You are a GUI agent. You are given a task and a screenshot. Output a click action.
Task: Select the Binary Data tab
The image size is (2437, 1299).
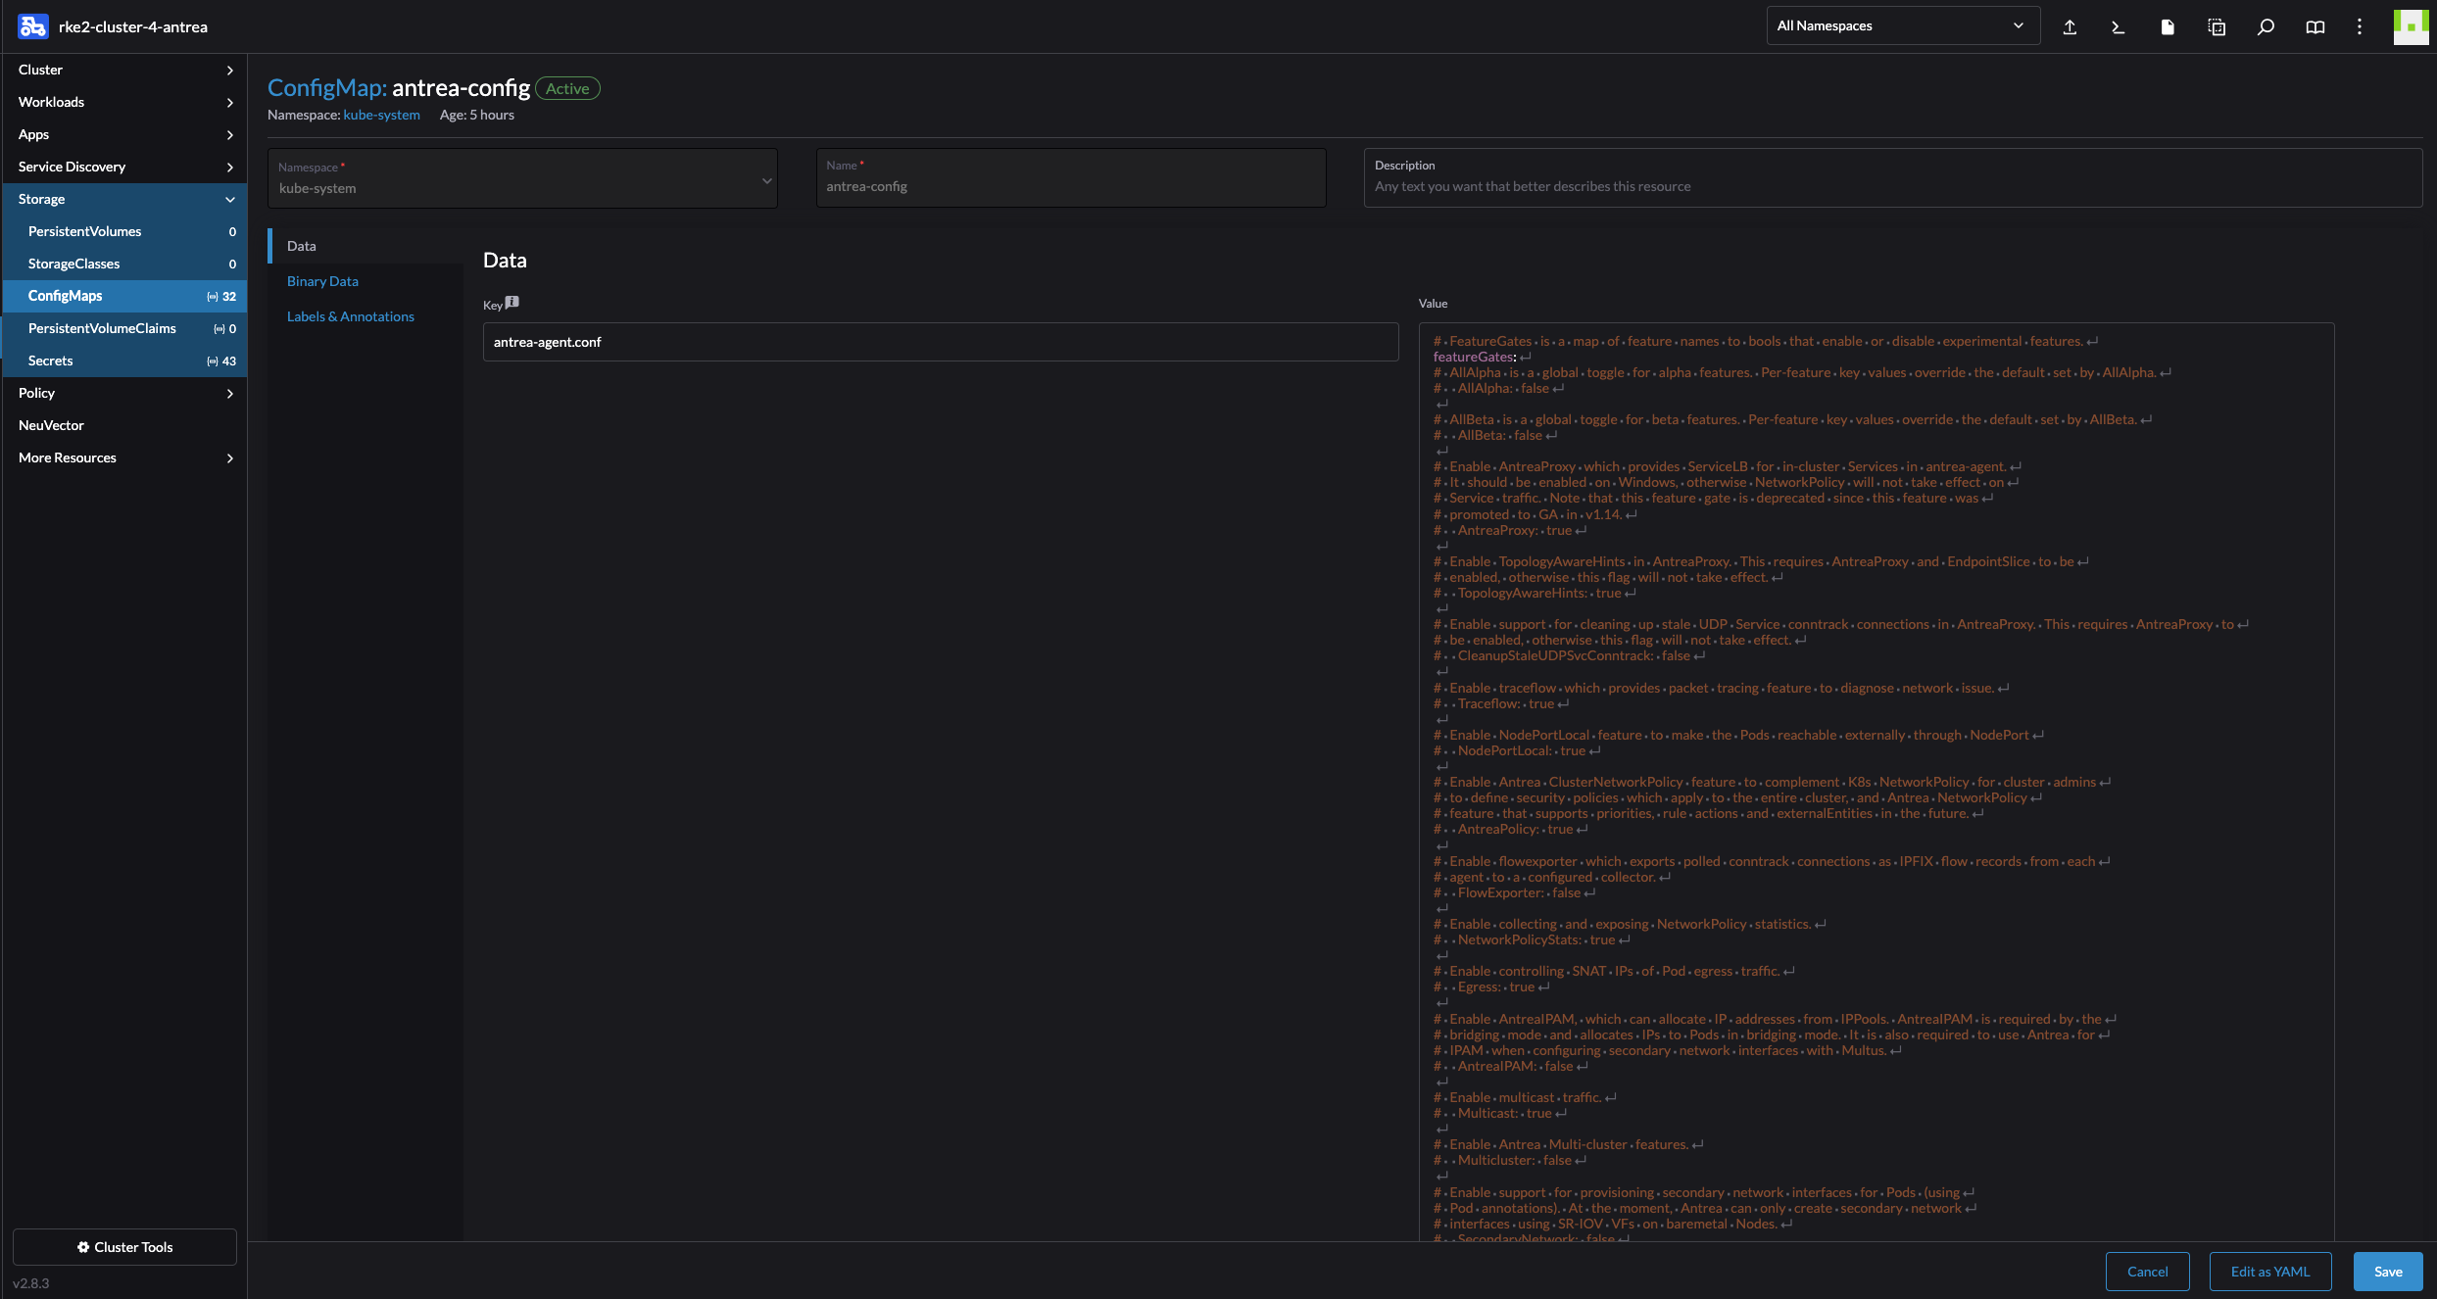click(x=320, y=280)
